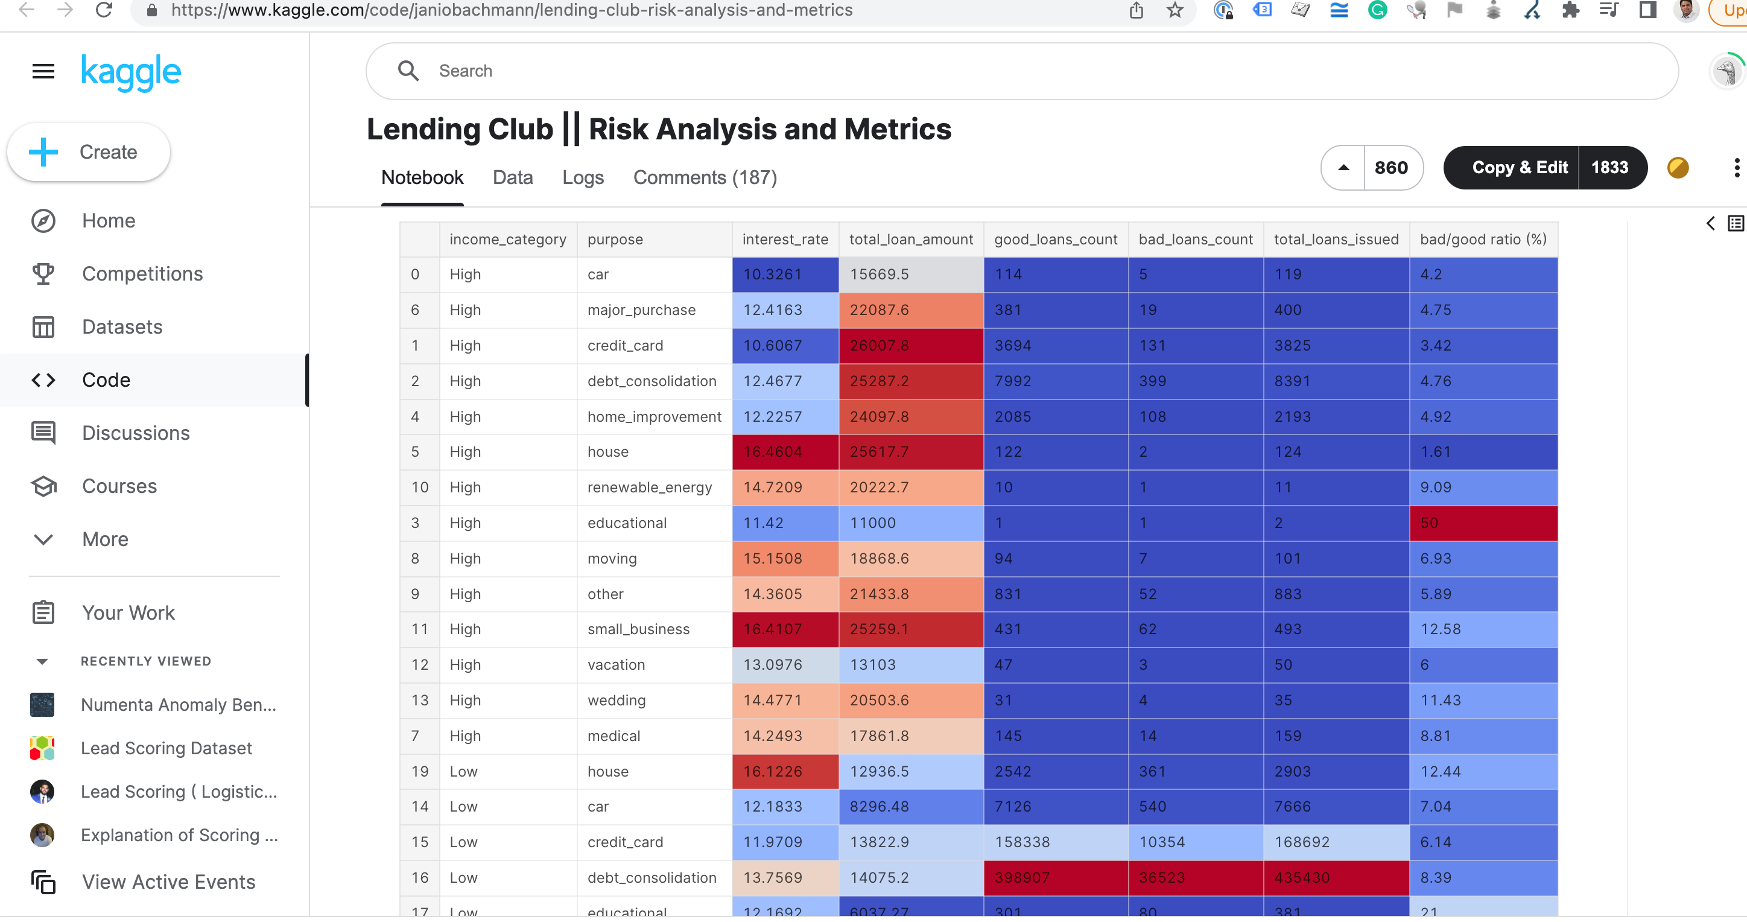
Task: Upvote the notebook with arrow button
Action: coord(1343,168)
